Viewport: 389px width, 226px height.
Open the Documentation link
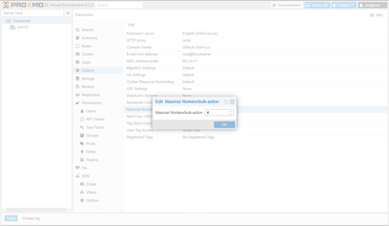(x=287, y=5)
